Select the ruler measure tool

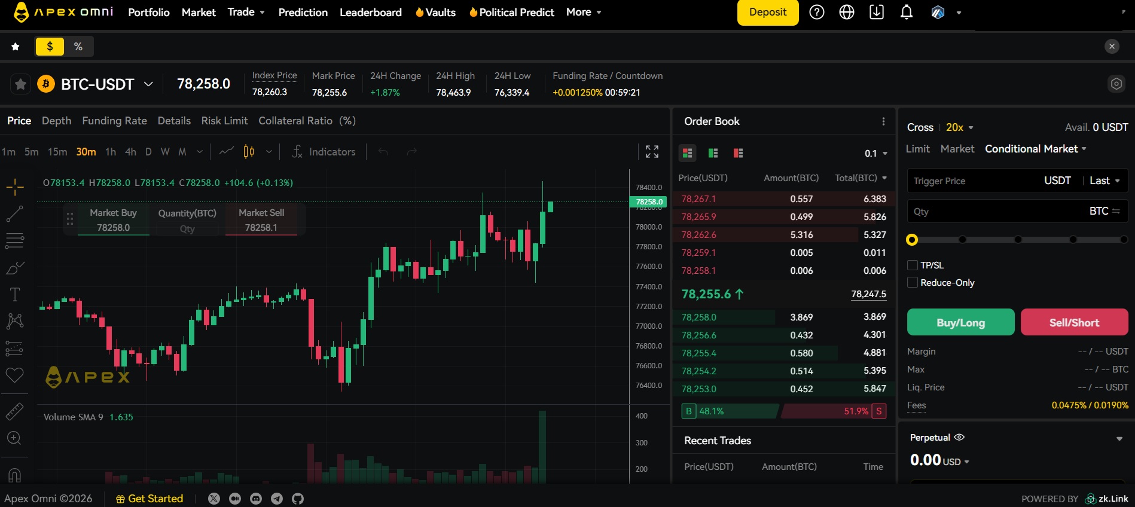coord(15,411)
